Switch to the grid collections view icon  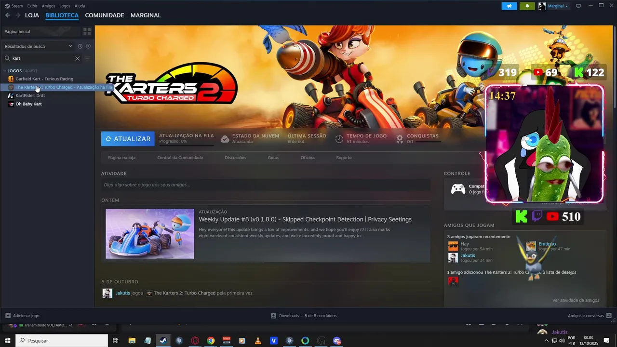click(87, 31)
